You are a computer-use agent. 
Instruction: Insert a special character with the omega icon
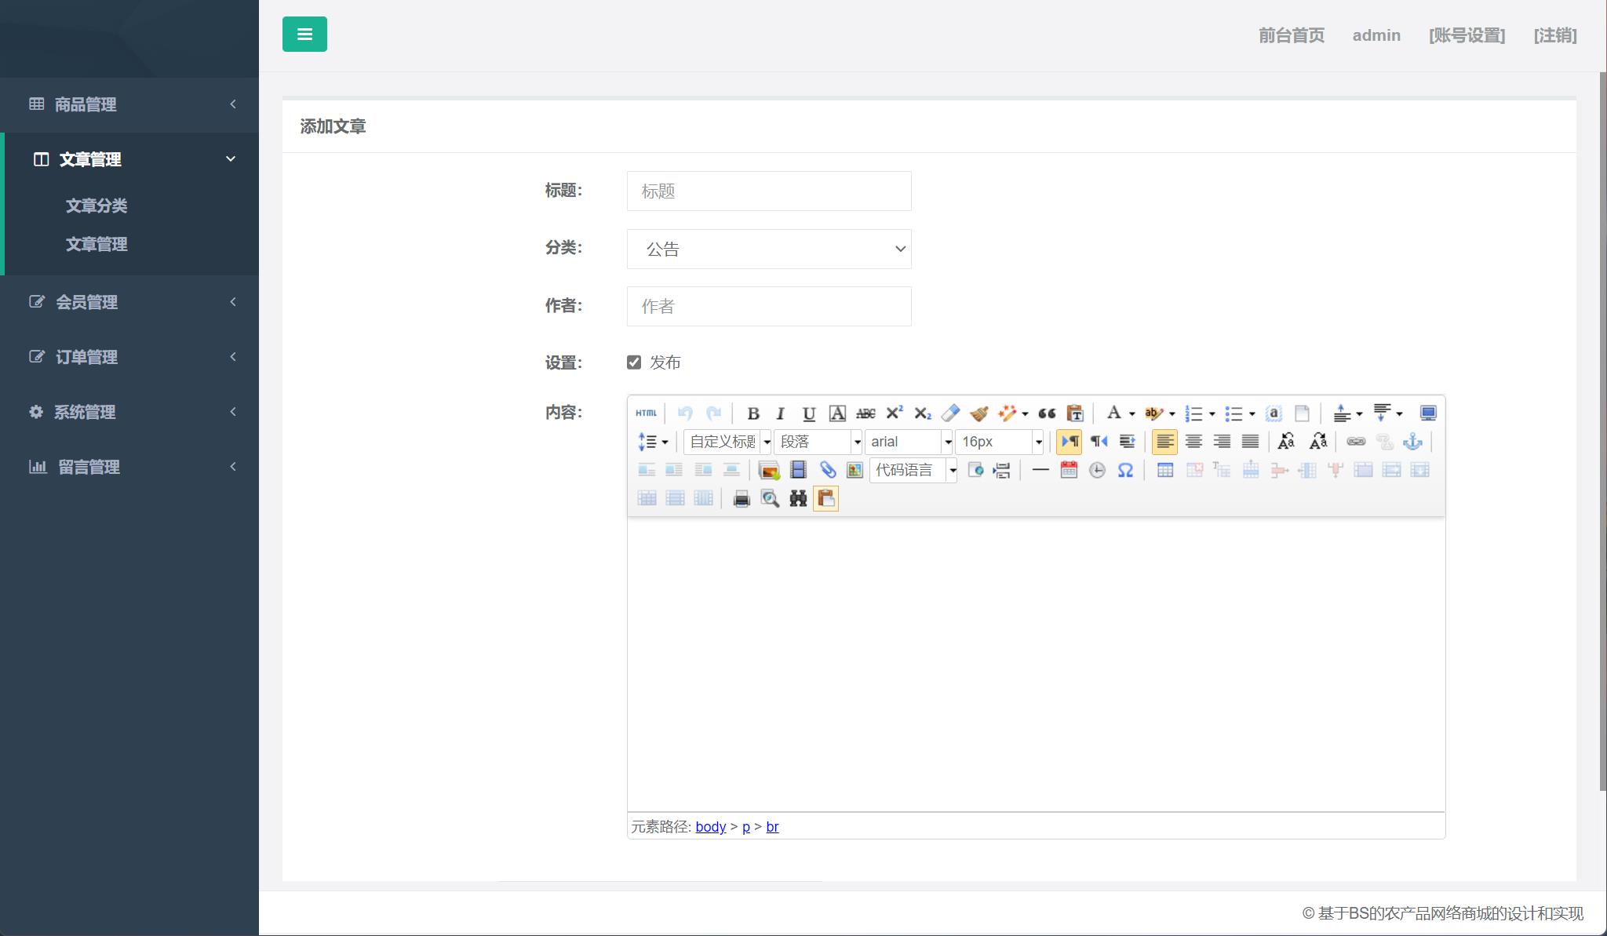1124,469
